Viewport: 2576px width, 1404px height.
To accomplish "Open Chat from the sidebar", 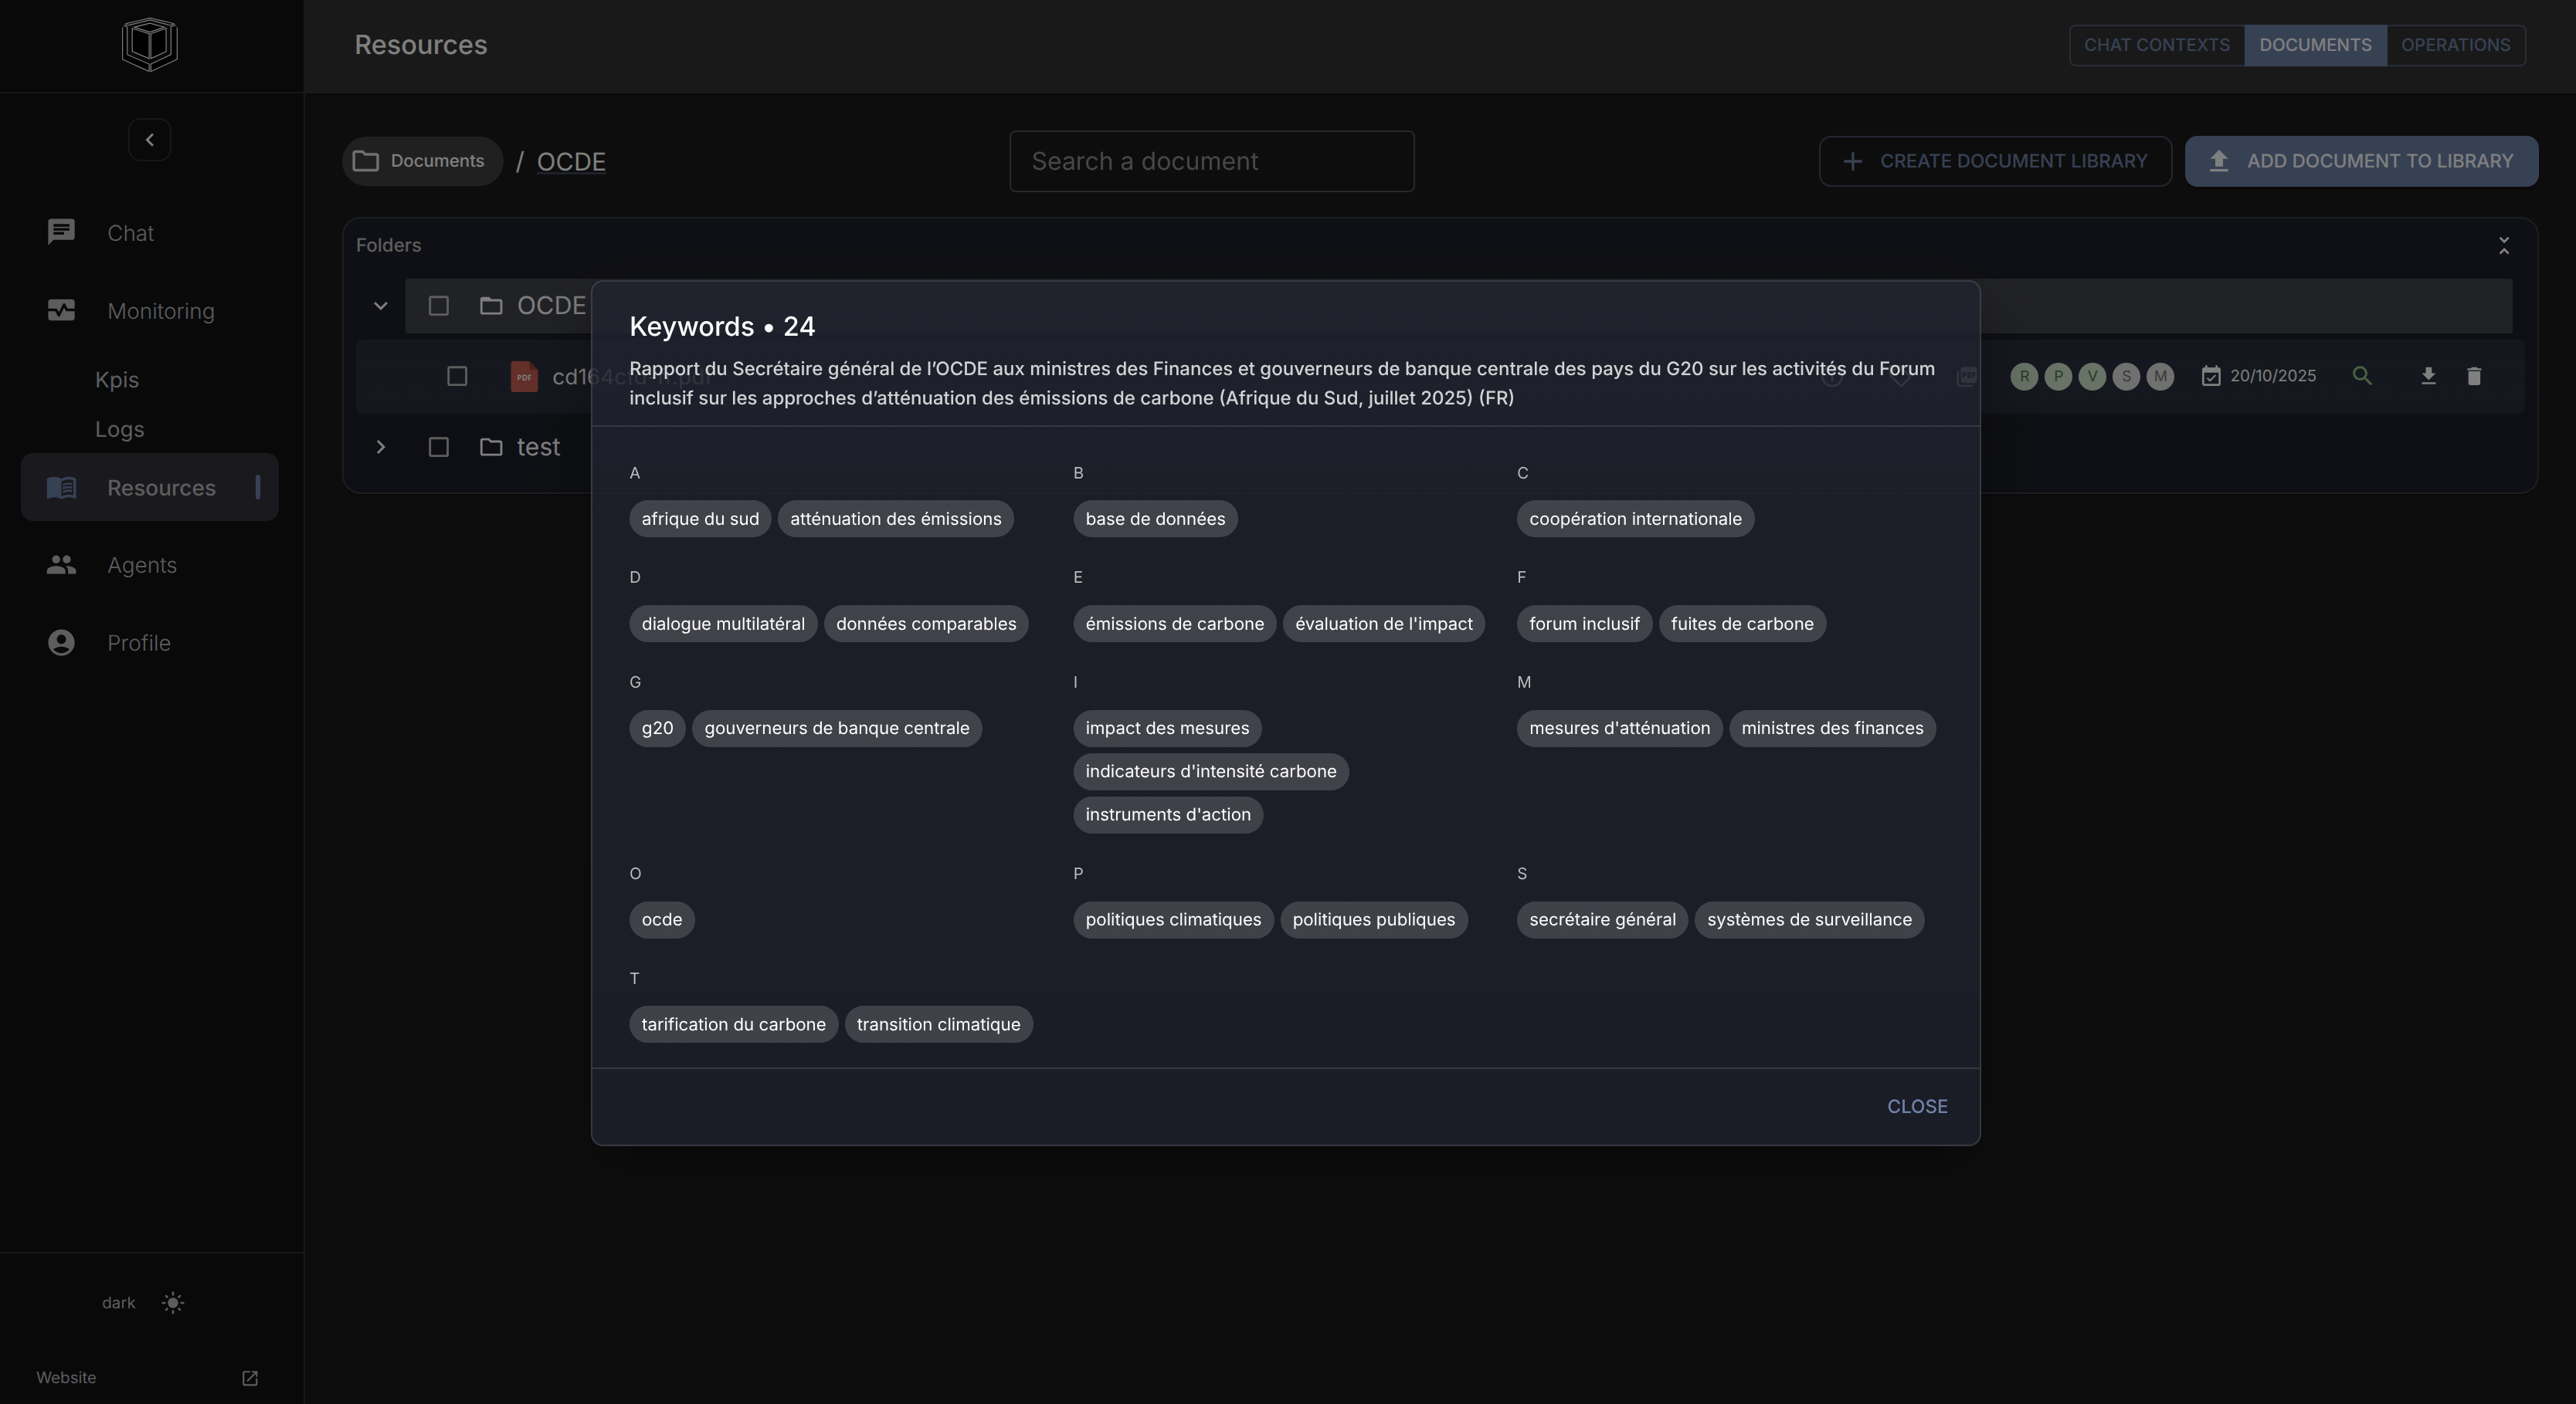I will click(130, 233).
